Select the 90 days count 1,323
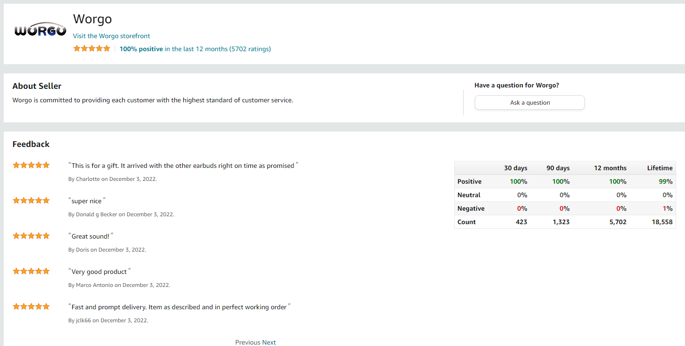The width and height of the screenshot is (685, 346). [x=561, y=222]
